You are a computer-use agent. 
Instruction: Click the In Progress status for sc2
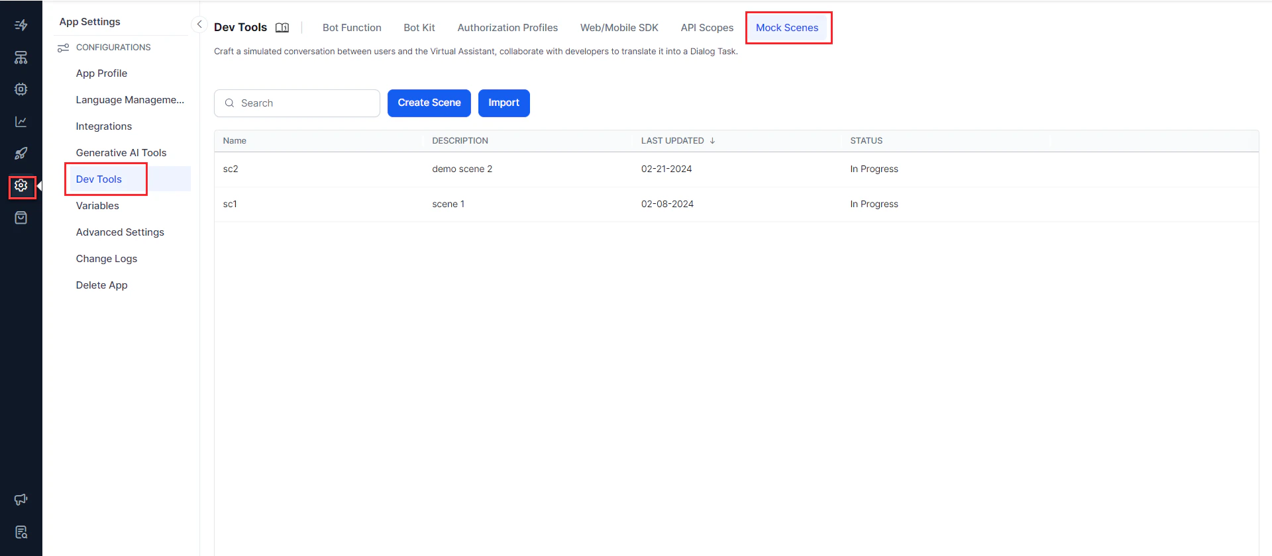874,169
